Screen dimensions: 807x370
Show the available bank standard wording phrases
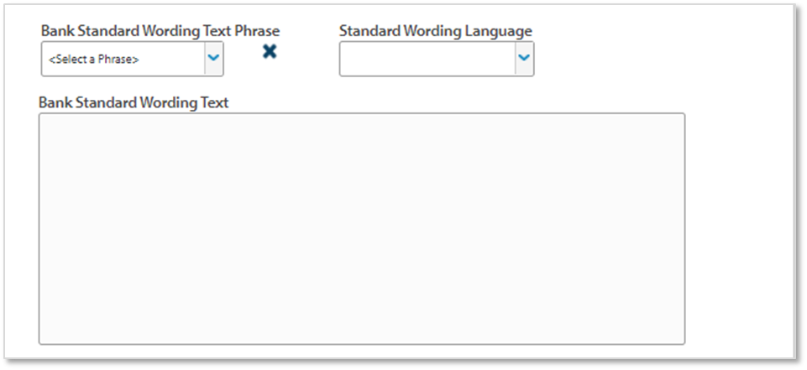(x=213, y=58)
